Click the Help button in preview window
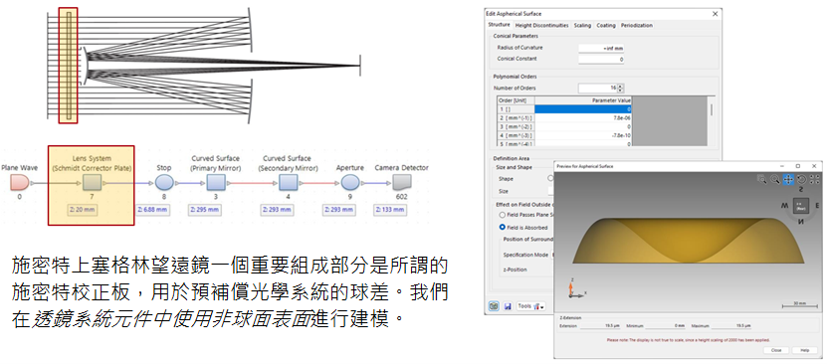This screenshot has width=827, height=364. click(x=805, y=350)
